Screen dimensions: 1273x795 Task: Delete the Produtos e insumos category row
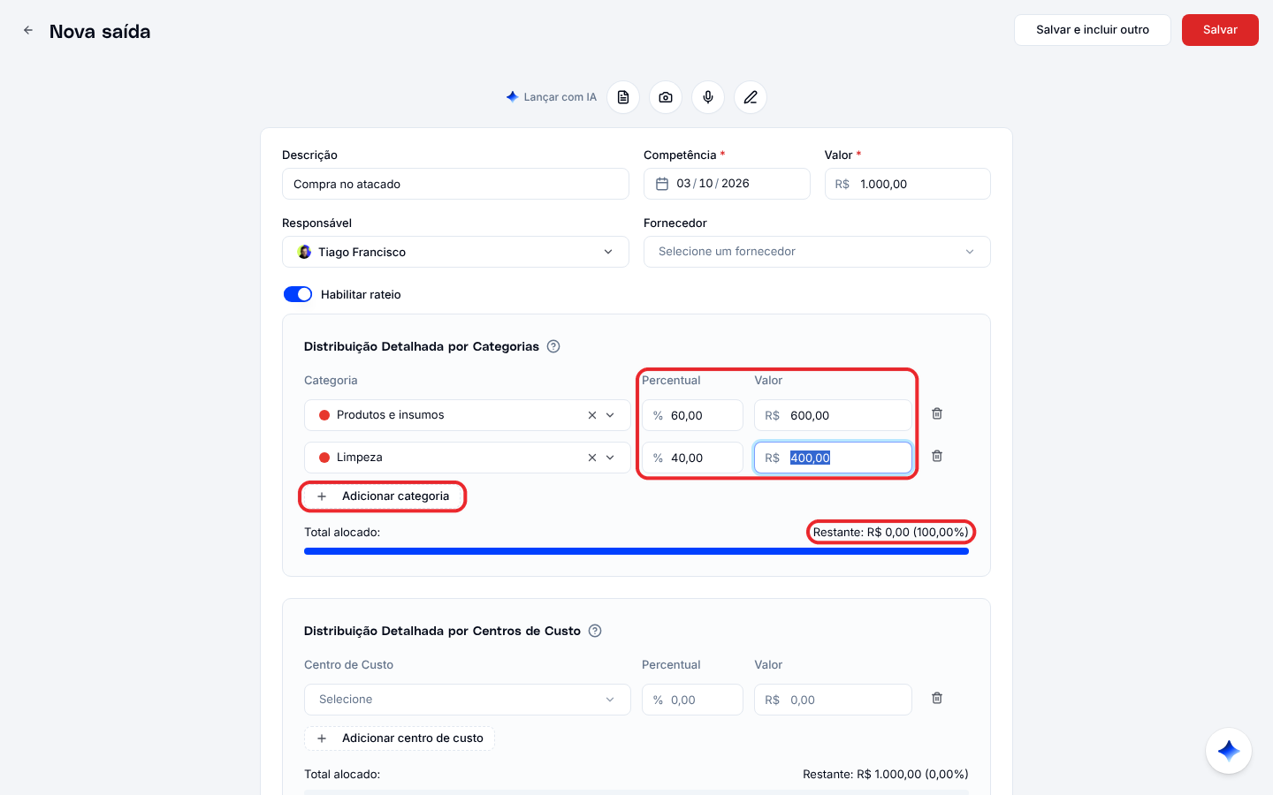point(937,413)
